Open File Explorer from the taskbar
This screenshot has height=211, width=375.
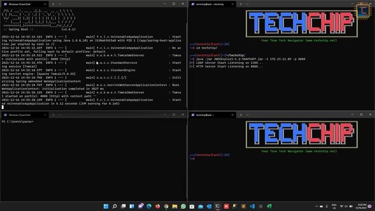click(x=175, y=206)
